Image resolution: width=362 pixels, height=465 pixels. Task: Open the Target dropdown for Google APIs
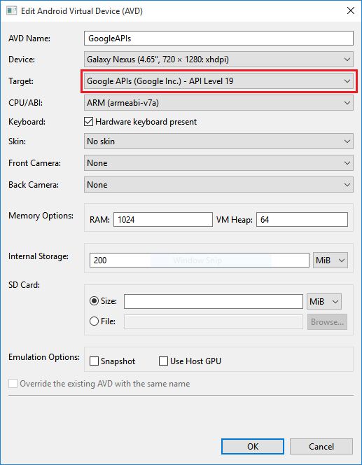[x=218, y=81]
